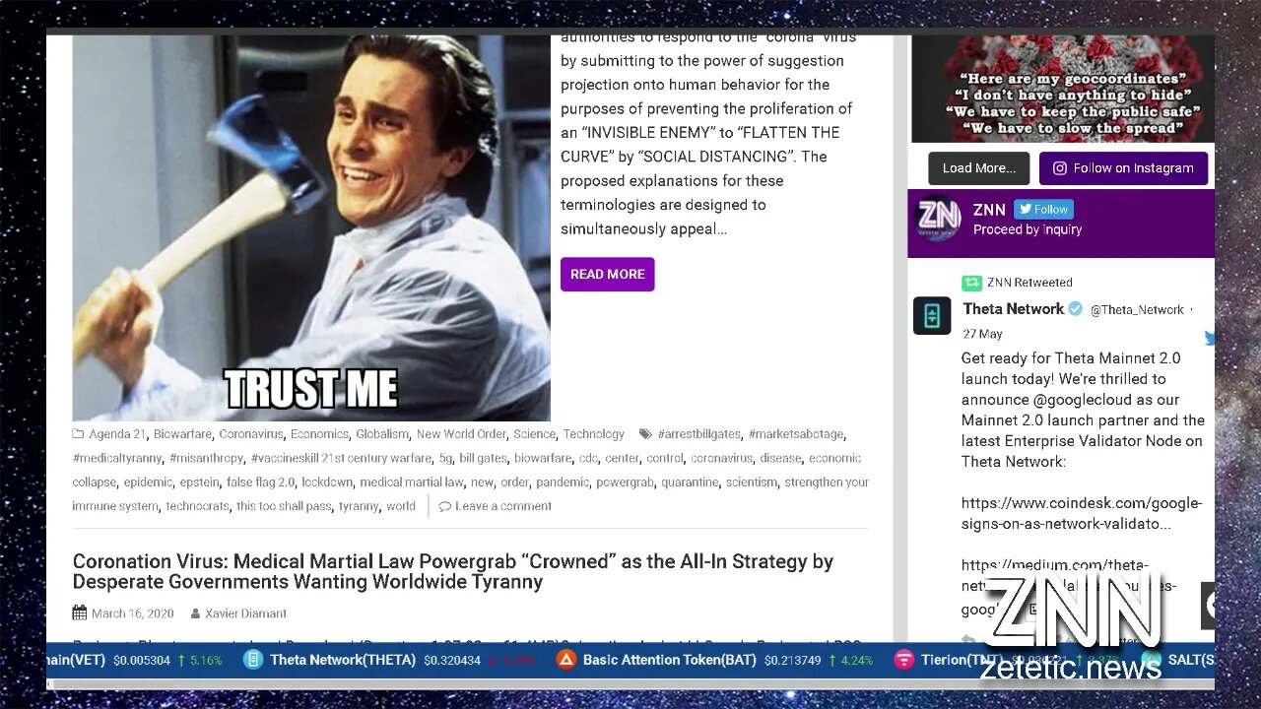1261x709 pixels.
Task: Click the this too shall pass tag
Action: (284, 506)
